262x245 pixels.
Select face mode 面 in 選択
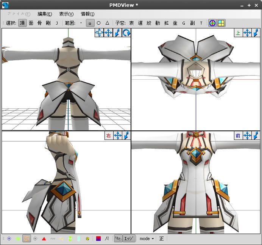point(31,23)
